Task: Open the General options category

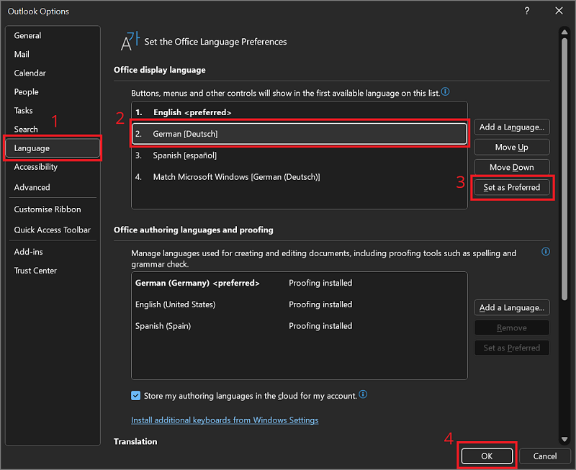Action: click(53, 35)
